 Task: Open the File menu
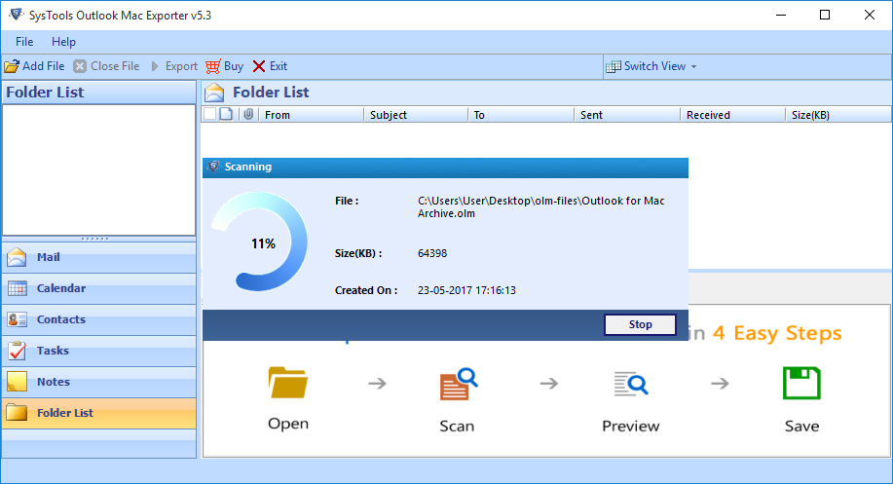click(x=24, y=42)
